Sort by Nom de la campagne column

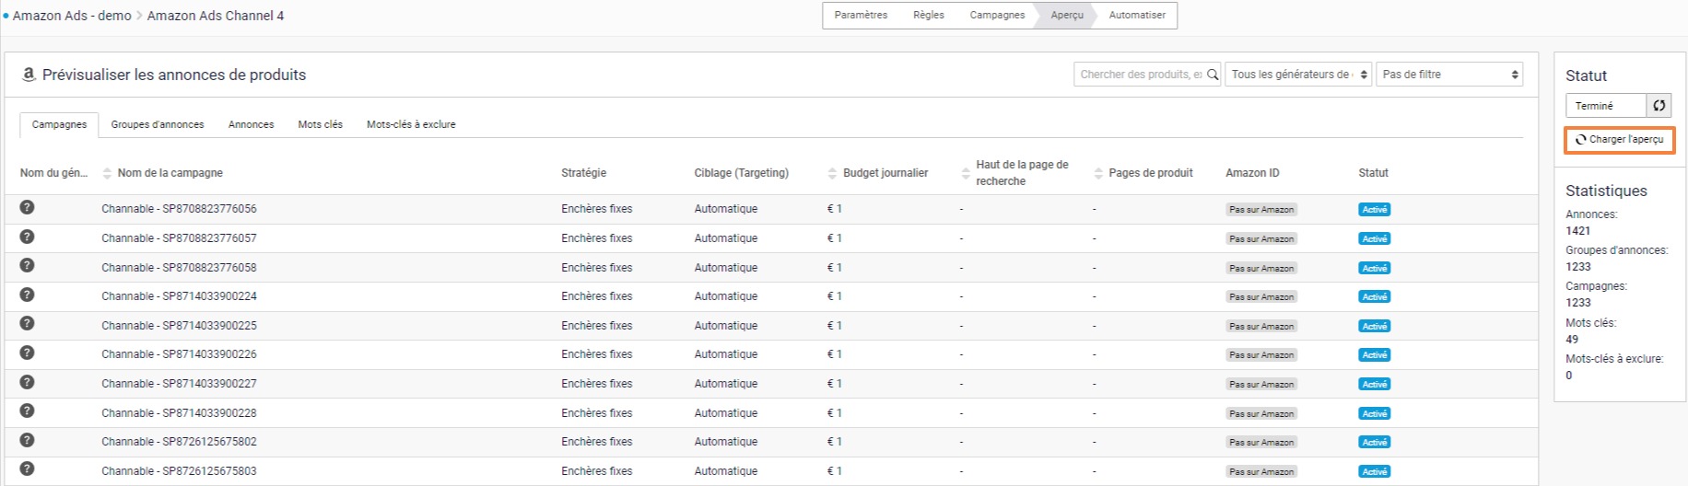[107, 173]
